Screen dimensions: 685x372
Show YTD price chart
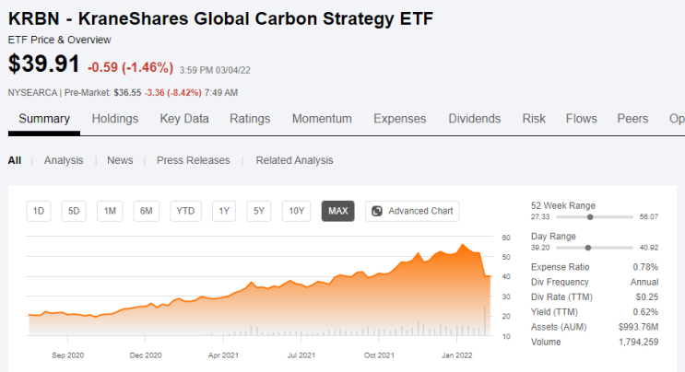point(185,211)
